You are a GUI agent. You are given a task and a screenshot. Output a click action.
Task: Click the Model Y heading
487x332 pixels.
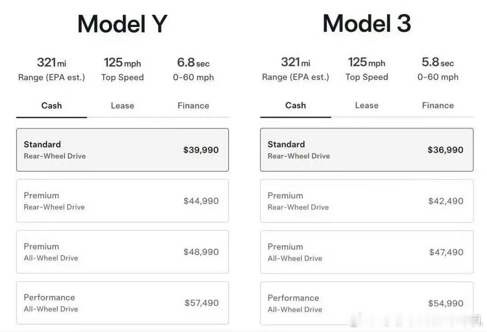[x=122, y=24]
